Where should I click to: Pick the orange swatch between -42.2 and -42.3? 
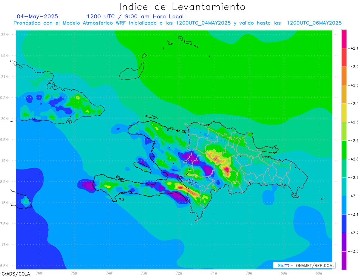pos(344,76)
